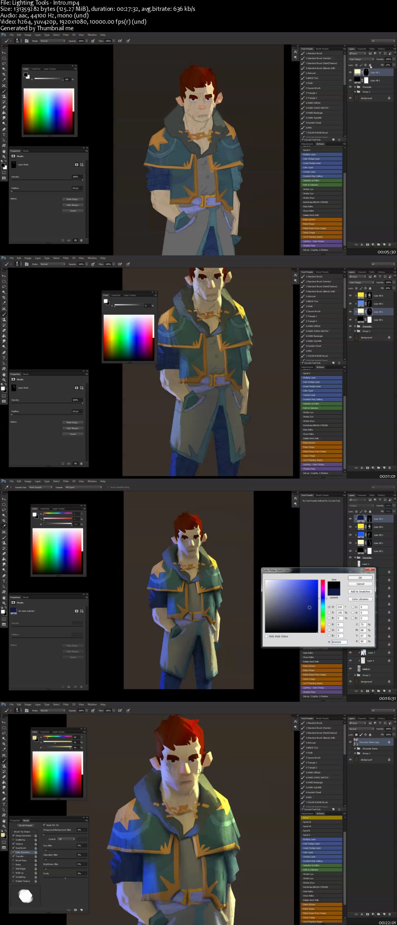The height and width of the screenshot is (925, 397).
Task: Switch to the Swatches tab in the 00:11:01 frame
Action: 116,295
